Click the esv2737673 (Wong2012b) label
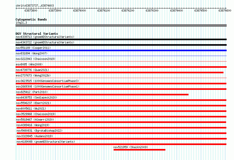The width and height of the screenshot is (234, 160). 33,75
